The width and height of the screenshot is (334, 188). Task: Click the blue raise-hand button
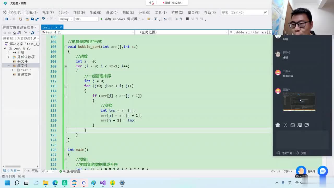coord(301,171)
